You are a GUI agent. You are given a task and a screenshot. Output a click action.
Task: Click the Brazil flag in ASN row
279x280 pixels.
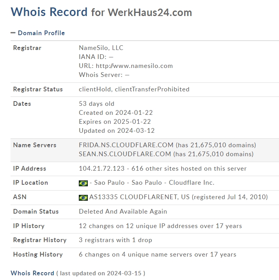[x=83, y=198]
